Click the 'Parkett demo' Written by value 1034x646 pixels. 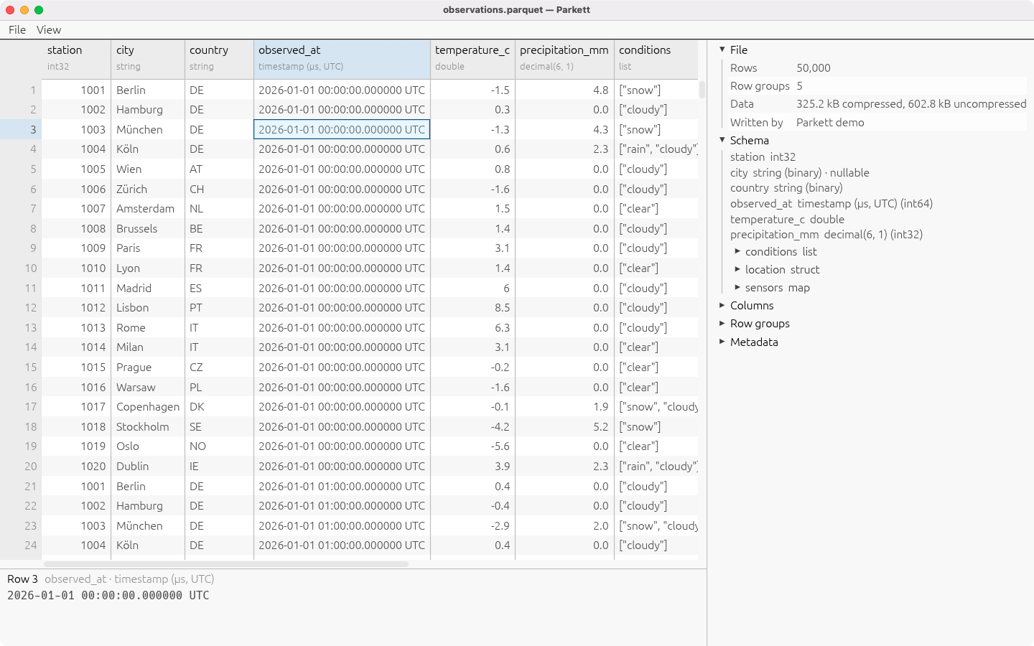830,122
